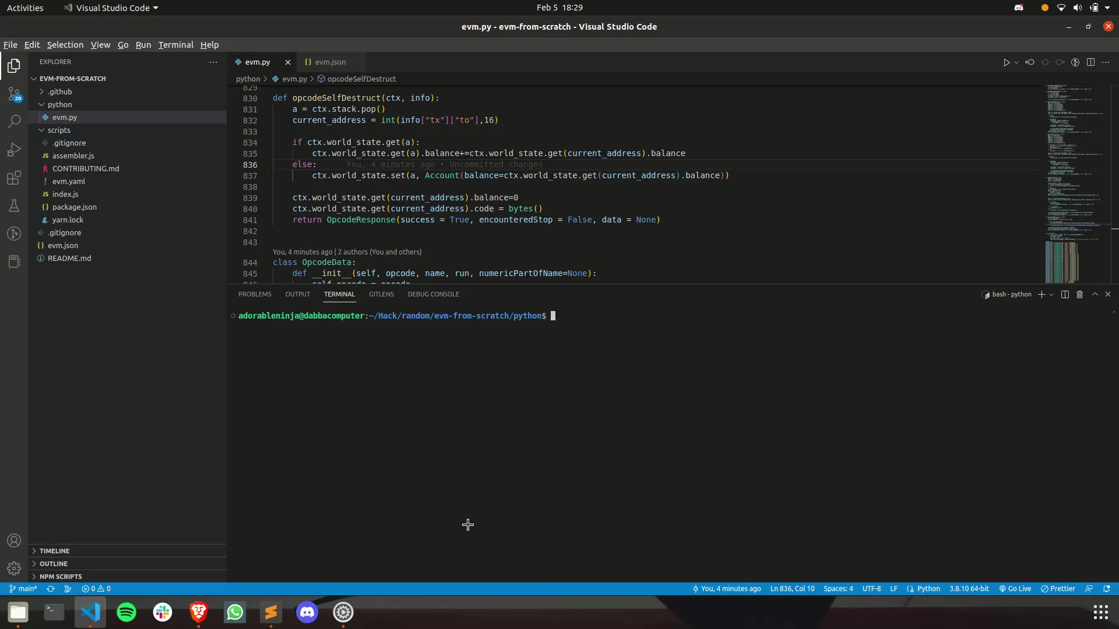
Task: Open Source Control showing 20 pending changes
Action: (x=13, y=93)
